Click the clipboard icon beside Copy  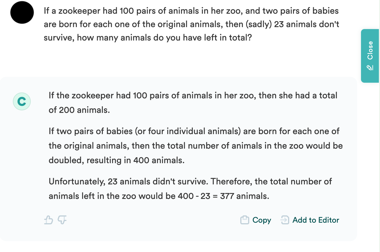245,220
